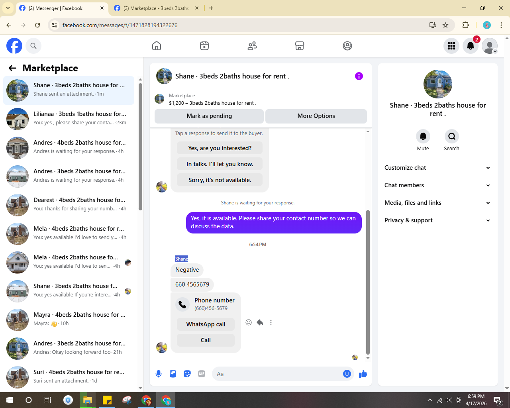Search in conversation icon
510x408 pixels.
(451, 136)
